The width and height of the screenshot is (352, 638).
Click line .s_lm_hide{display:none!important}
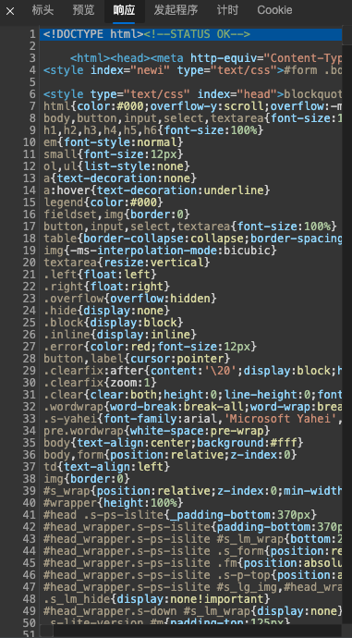[157, 599]
